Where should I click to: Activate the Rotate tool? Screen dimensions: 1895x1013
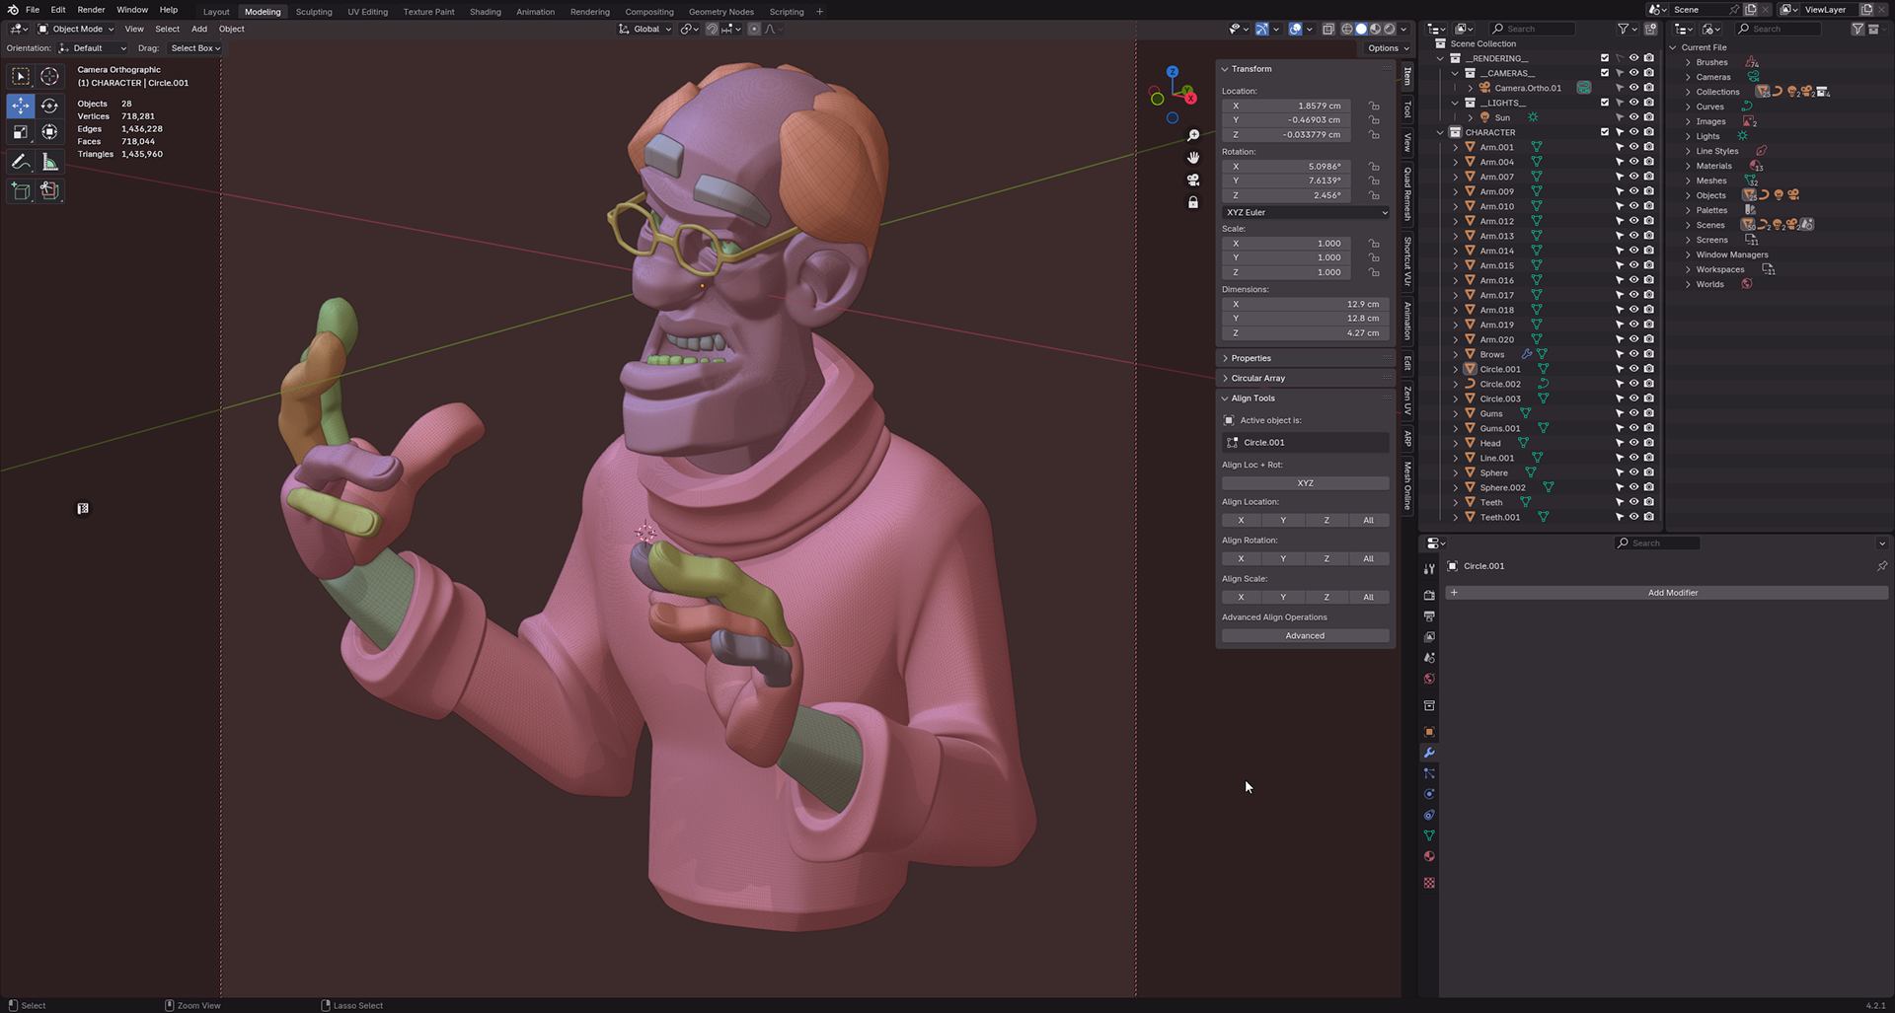[x=49, y=106]
